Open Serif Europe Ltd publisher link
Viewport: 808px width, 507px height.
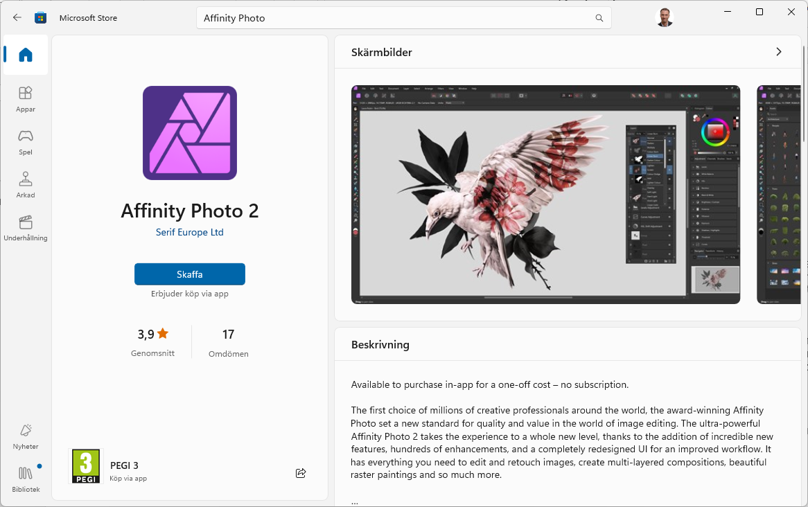click(x=190, y=233)
